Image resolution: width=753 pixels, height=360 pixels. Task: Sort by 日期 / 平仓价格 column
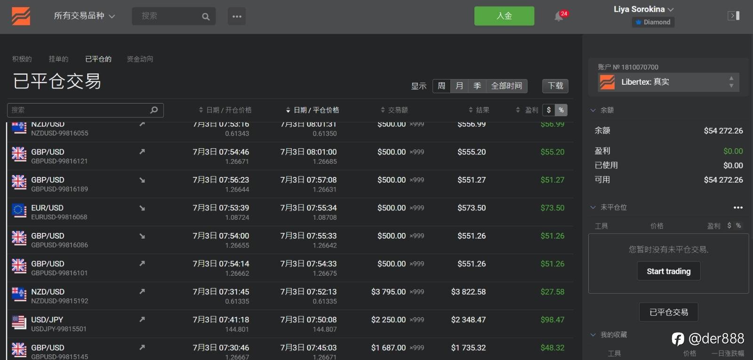[x=312, y=110]
